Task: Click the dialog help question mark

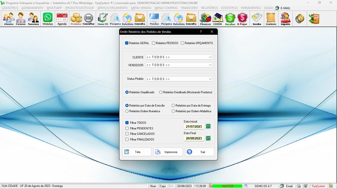Action: [x=201, y=31]
